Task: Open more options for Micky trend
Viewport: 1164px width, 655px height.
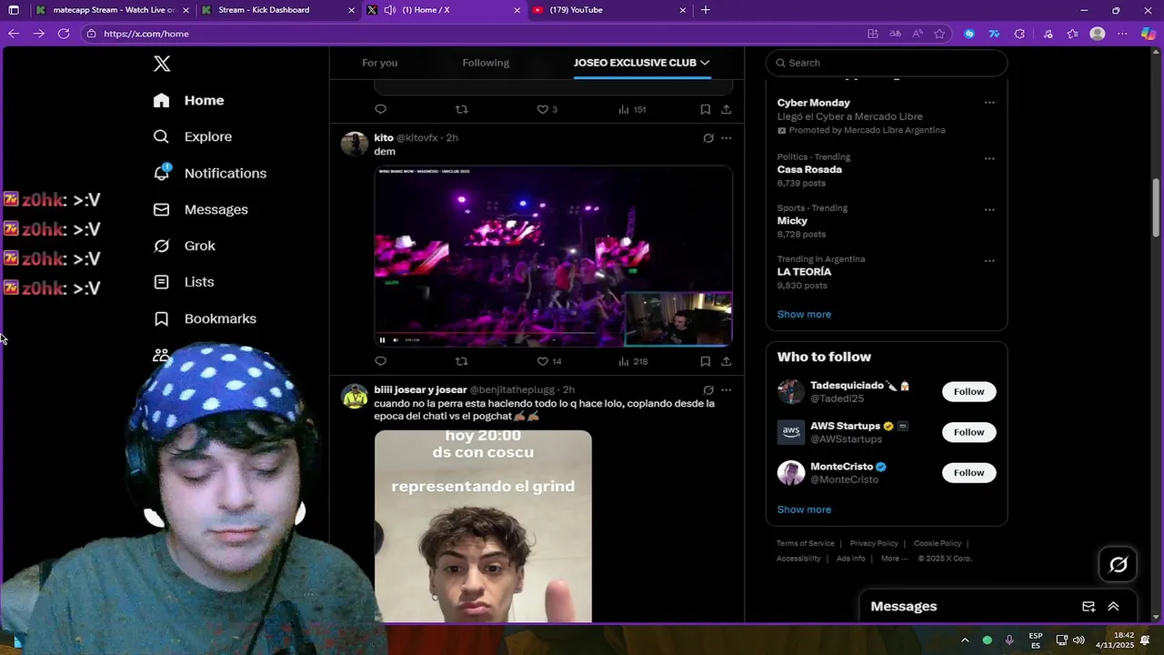Action: [x=989, y=209]
